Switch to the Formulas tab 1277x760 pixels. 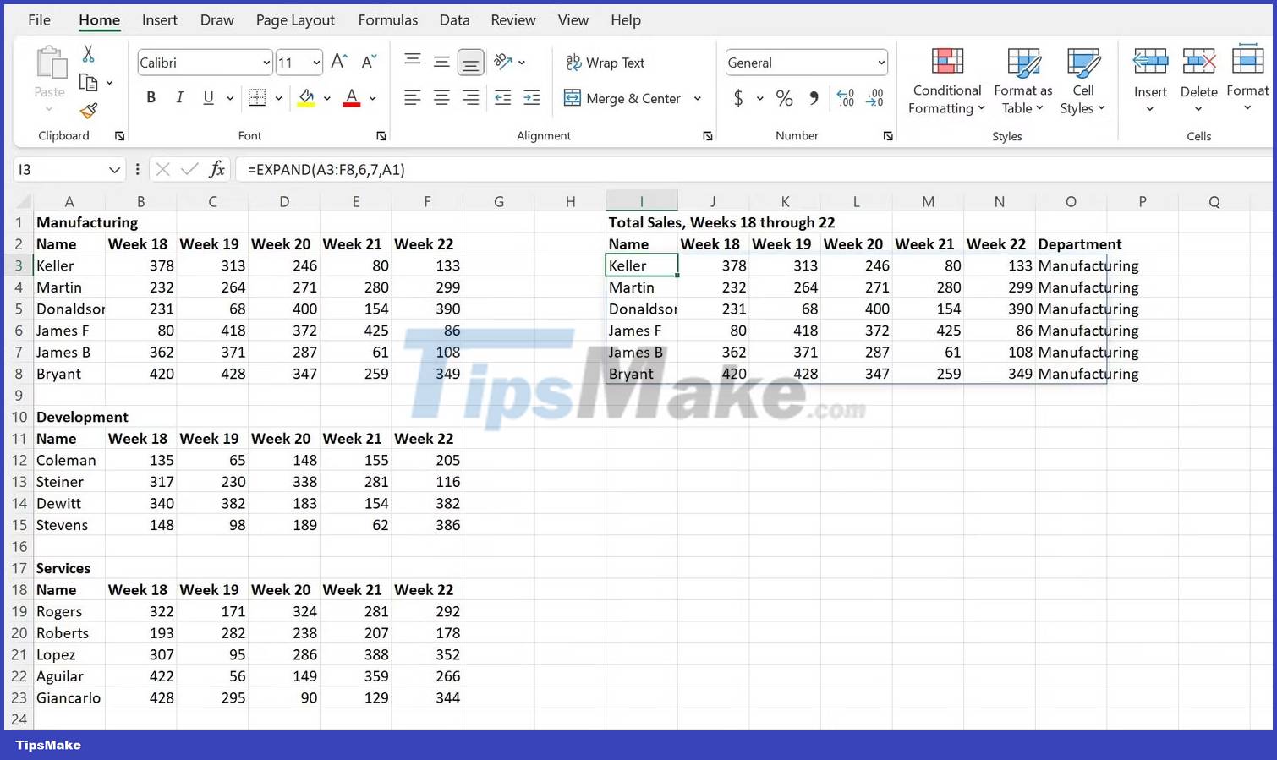(387, 19)
